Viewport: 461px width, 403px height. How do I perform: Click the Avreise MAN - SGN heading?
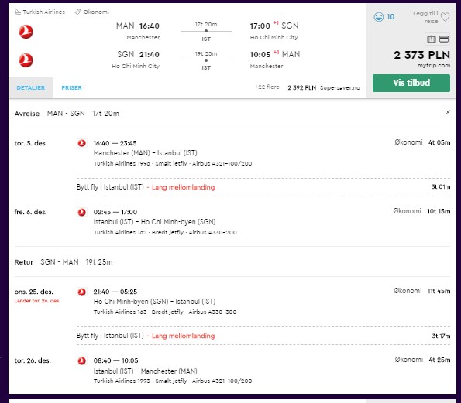tap(67, 114)
